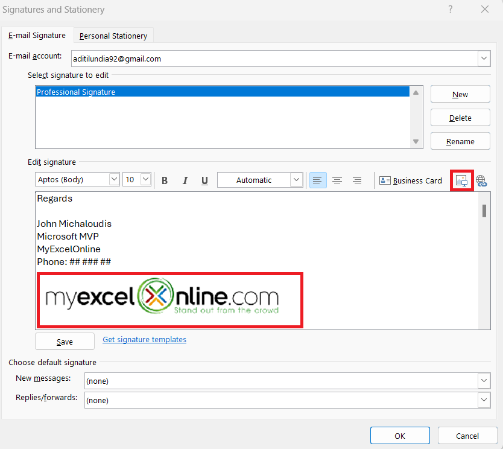Click the Rename signature button

pyautogui.click(x=460, y=141)
